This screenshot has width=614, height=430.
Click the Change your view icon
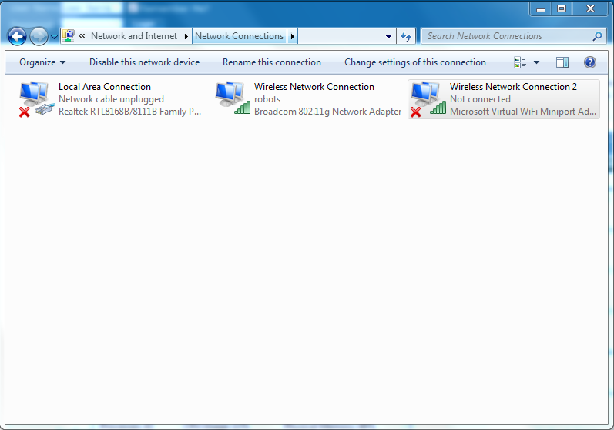pyautogui.click(x=520, y=62)
